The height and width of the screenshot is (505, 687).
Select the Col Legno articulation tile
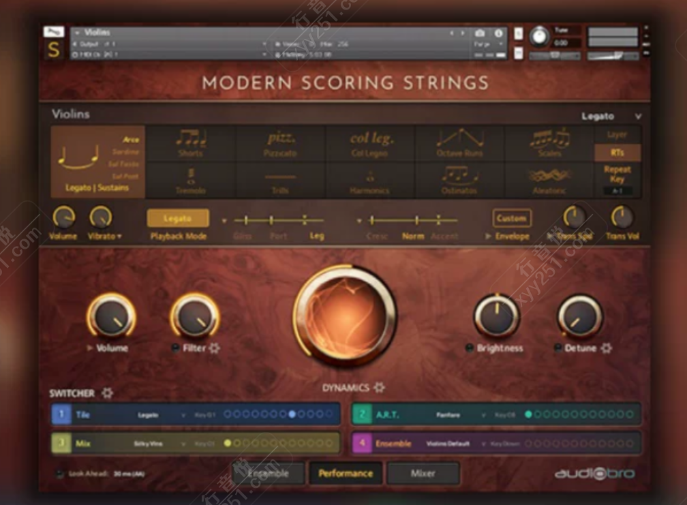coord(370,143)
